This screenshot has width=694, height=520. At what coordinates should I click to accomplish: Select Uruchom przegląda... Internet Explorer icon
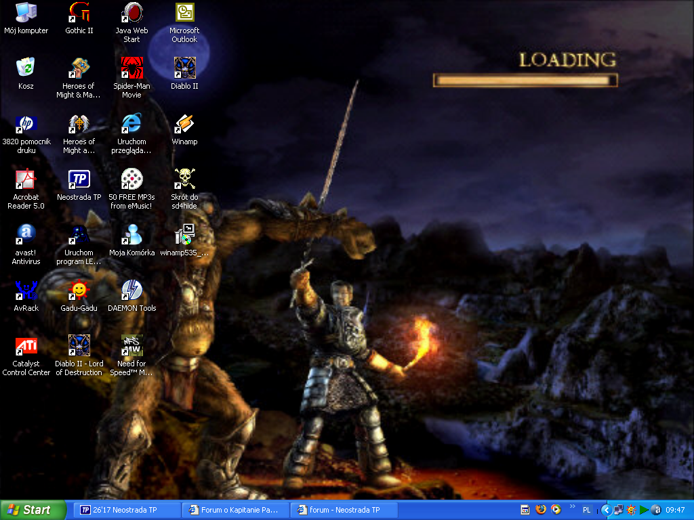point(131,134)
